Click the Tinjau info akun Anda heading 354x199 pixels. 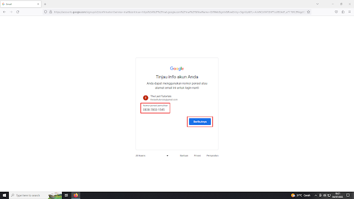[177, 77]
